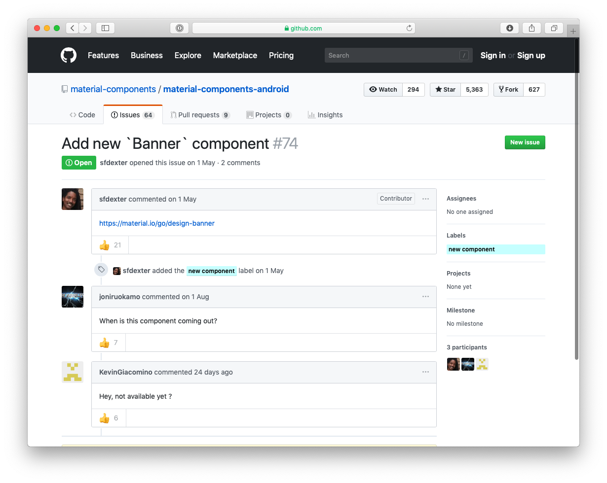This screenshot has width=607, height=483.
Task: Fork the repository
Action: (508, 89)
